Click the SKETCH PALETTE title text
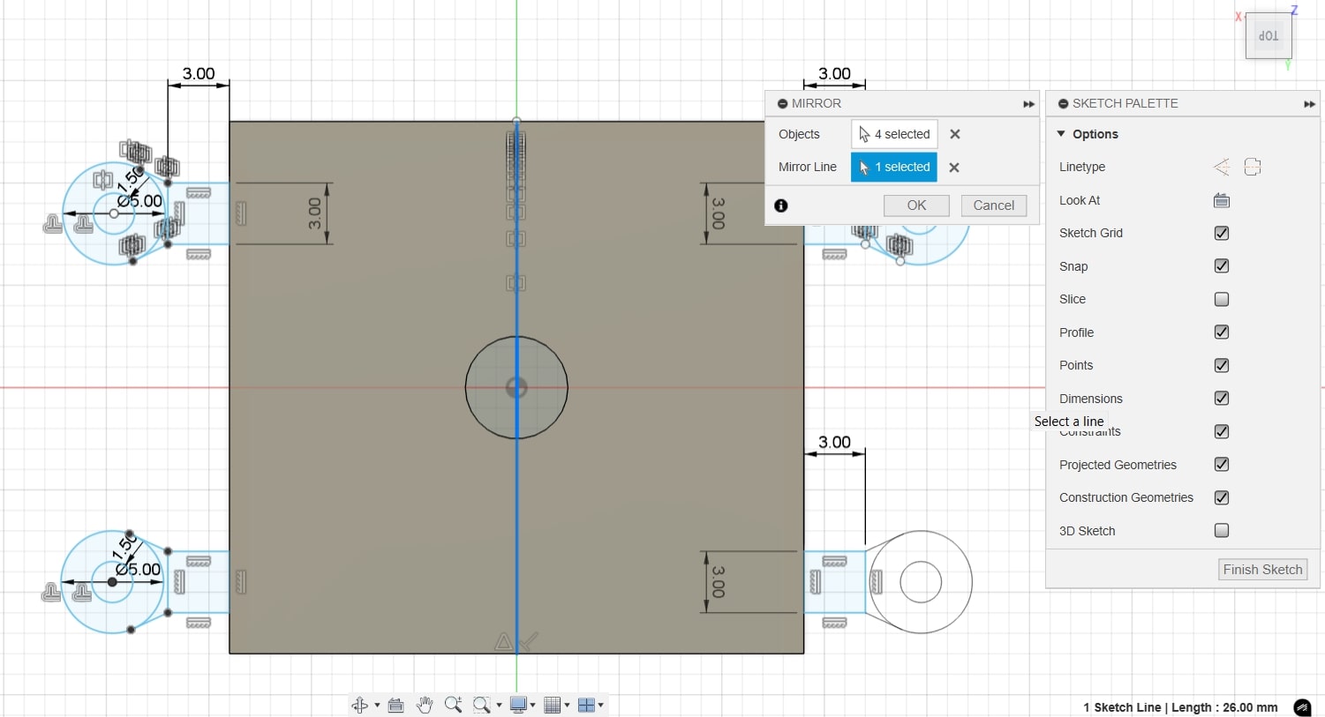1325x717 pixels. [1125, 103]
